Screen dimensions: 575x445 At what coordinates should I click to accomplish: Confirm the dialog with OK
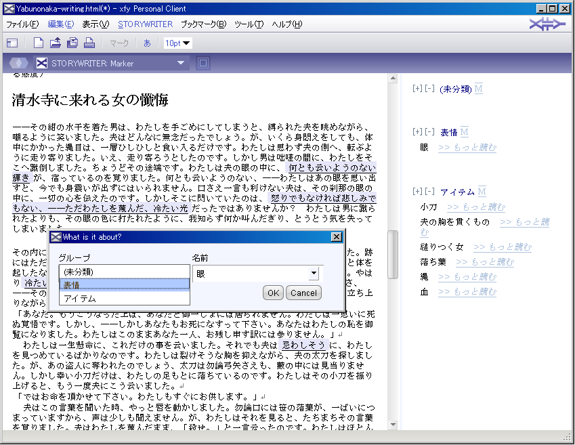point(273,293)
